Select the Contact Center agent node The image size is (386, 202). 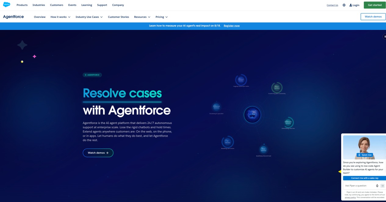coord(241,80)
